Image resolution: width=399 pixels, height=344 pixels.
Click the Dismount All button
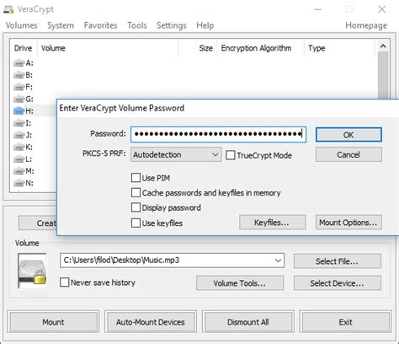[248, 321]
